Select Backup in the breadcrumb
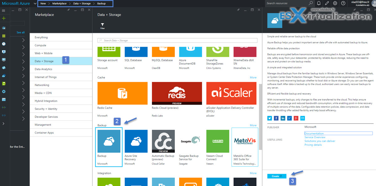Image resolution: width=376 pixels, height=186 pixels. [102, 3]
